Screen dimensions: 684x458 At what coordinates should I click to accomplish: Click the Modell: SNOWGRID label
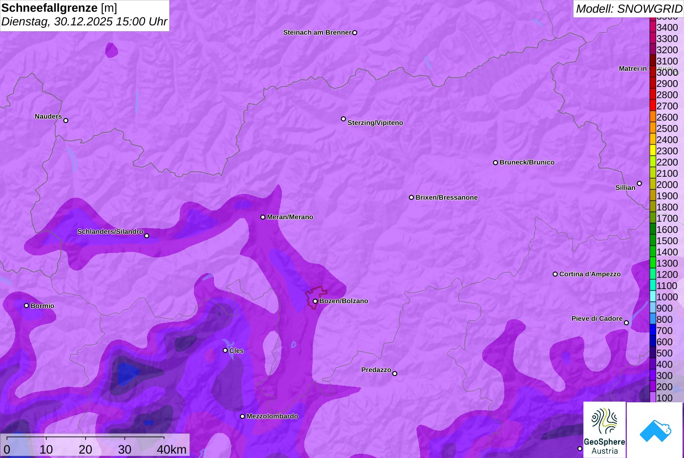coord(629,9)
